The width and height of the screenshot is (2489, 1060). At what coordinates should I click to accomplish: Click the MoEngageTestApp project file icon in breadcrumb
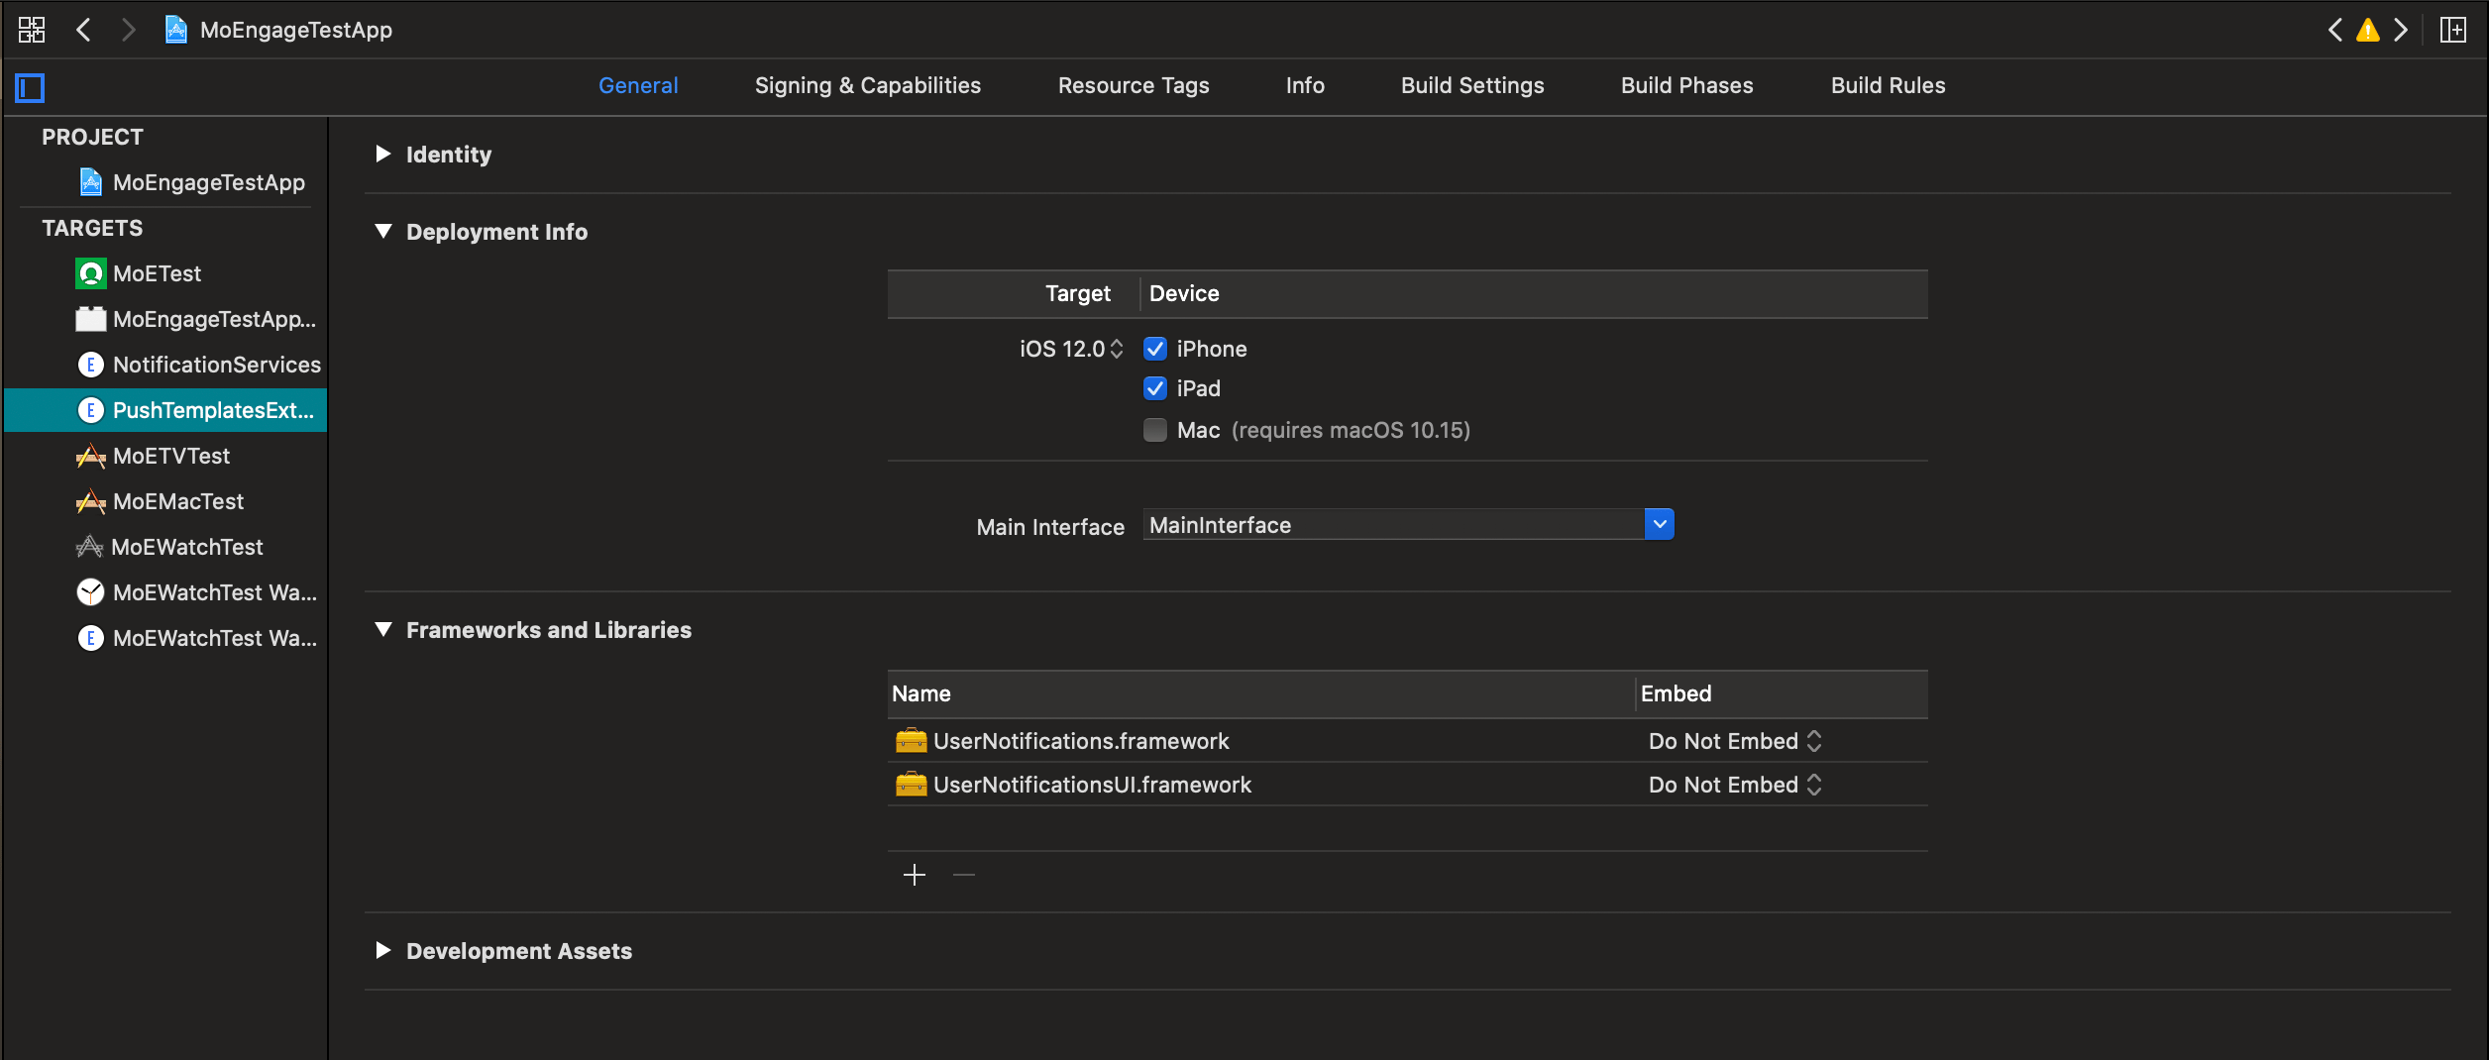(176, 30)
